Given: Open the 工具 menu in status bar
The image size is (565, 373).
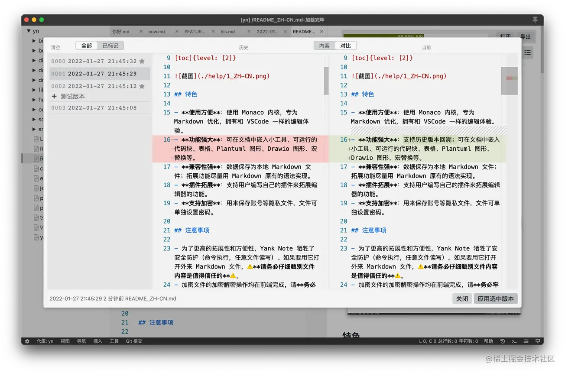Looking at the screenshot, I should [x=114, y=341].
